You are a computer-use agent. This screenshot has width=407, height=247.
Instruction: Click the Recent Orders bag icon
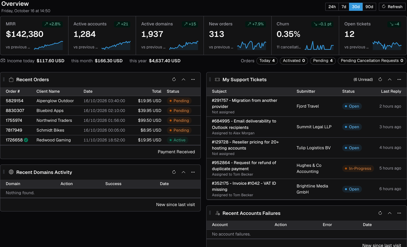pyautogui.click(x=11, y=80)
